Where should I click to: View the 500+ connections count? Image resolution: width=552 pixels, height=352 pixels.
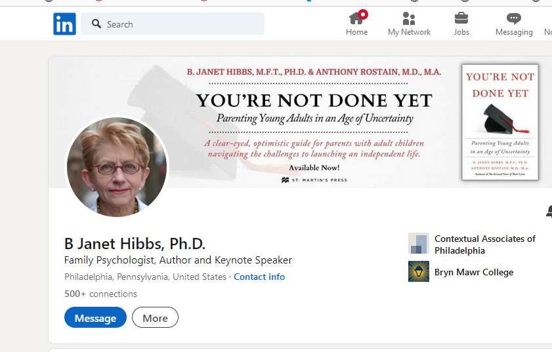(x=100, y=294)
